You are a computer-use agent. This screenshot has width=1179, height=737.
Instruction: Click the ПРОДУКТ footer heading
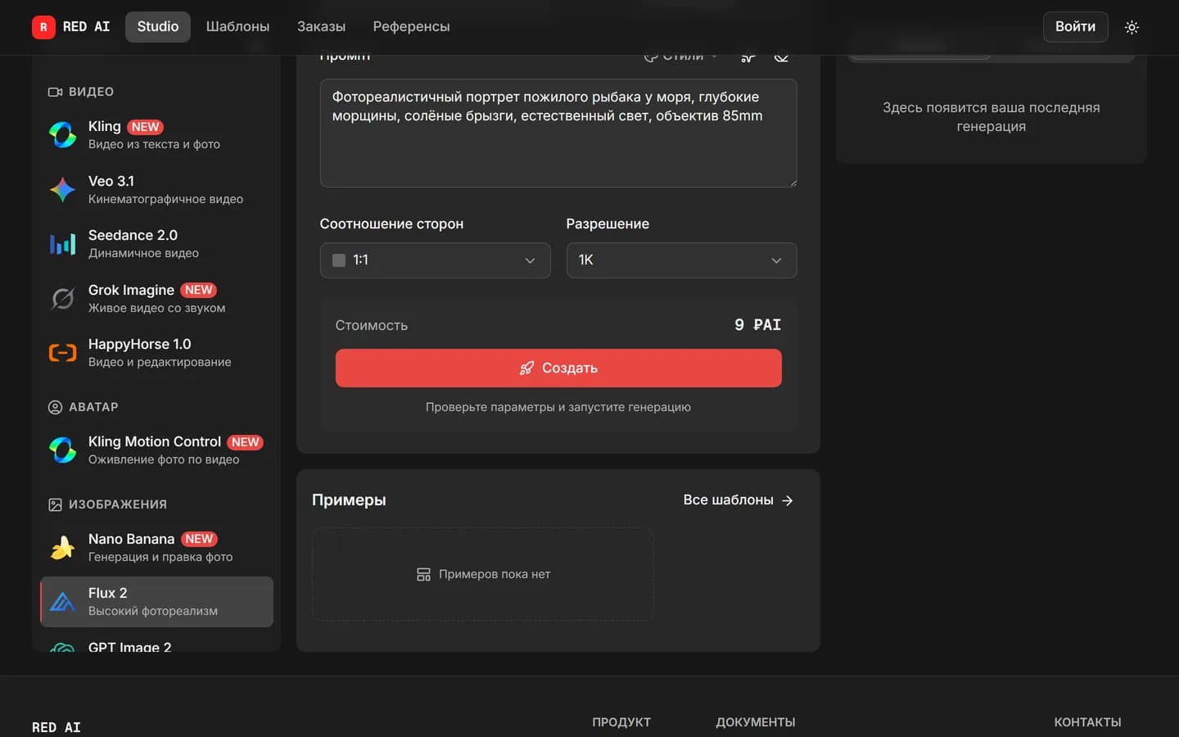tap(621, 722)
